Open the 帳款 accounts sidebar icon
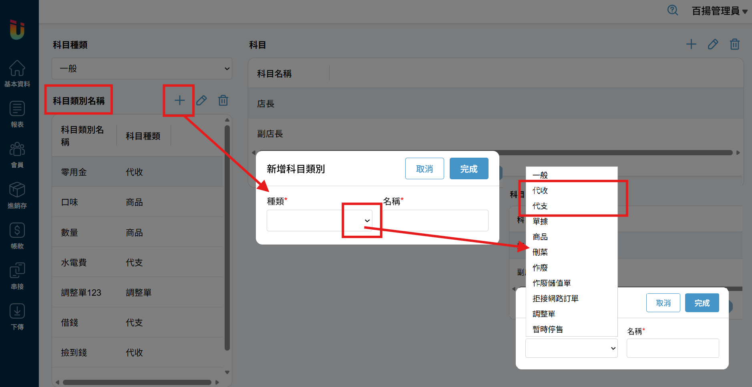This screenshot has width=752, height=387. click(x=17, y=235)
